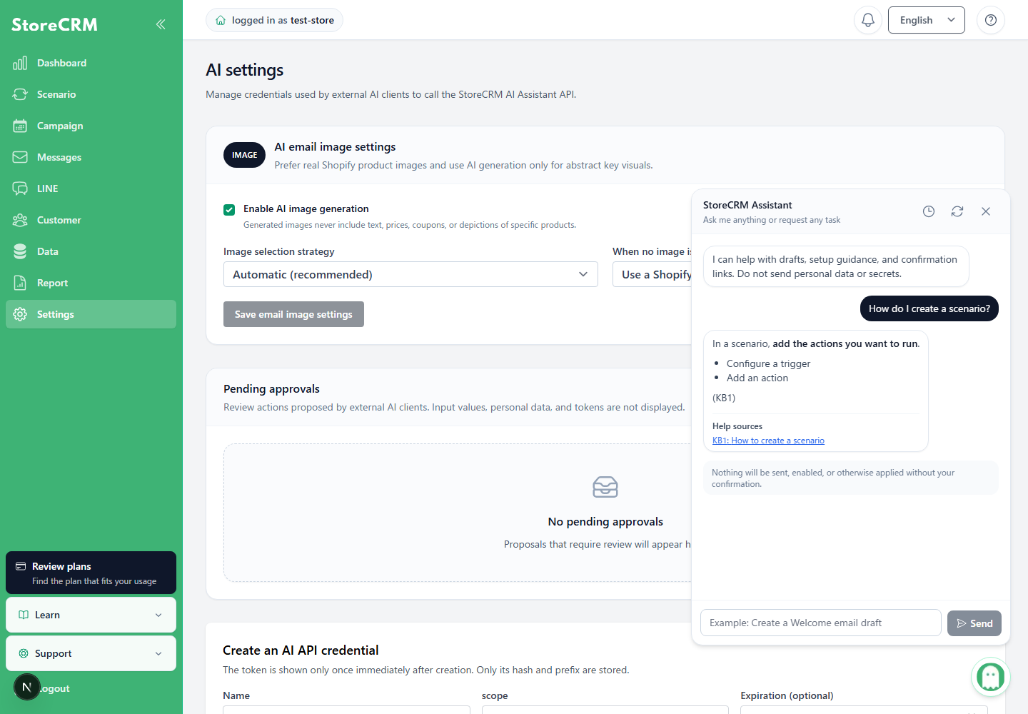Open KB1: How to create a scenario link
This screenshot has width=1028, height=714.
768,441
